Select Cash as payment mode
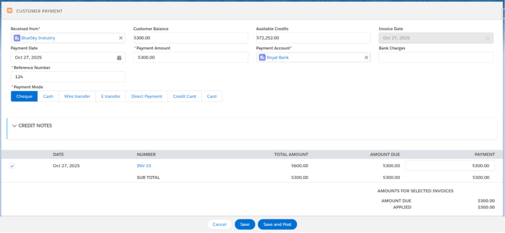 tap(49, 96)
